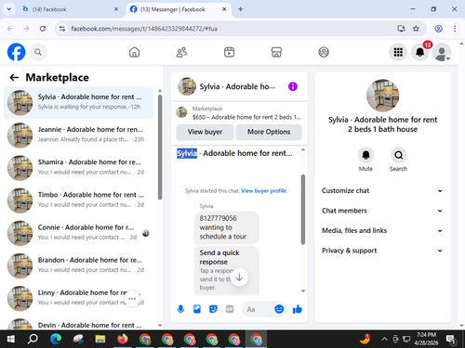The height and width of the screenshot is (348, 465).
Task: Open the Windows Start menu
Action: [x=11, y=339]
